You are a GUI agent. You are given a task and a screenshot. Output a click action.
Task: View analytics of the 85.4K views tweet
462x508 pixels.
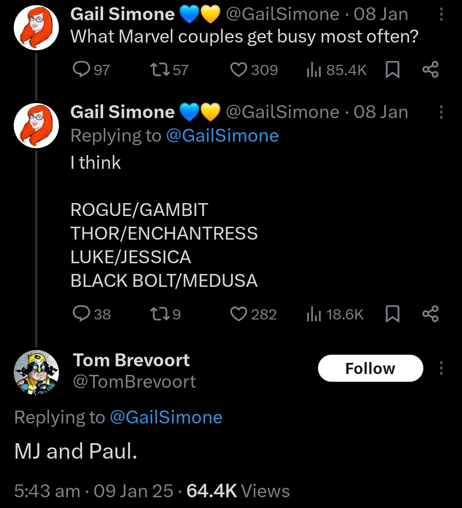click(314, 70)
